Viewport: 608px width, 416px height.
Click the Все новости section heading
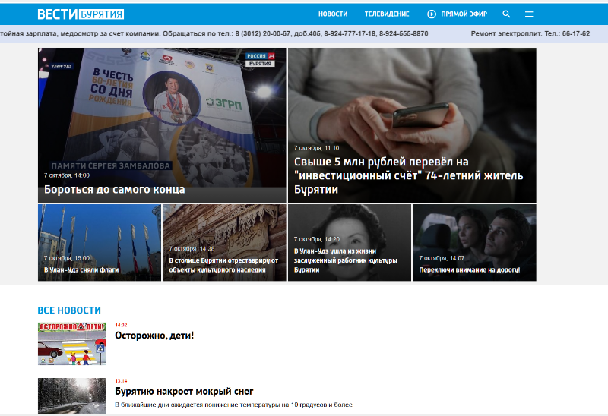(x=69, y=310)
